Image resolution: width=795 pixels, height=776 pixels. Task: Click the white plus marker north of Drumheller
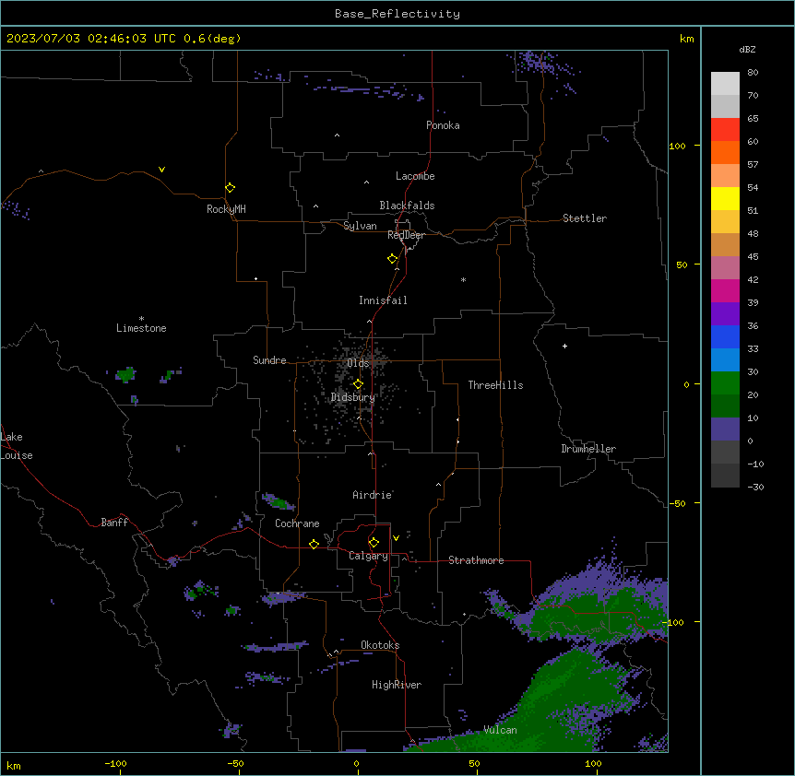(564, 346)
